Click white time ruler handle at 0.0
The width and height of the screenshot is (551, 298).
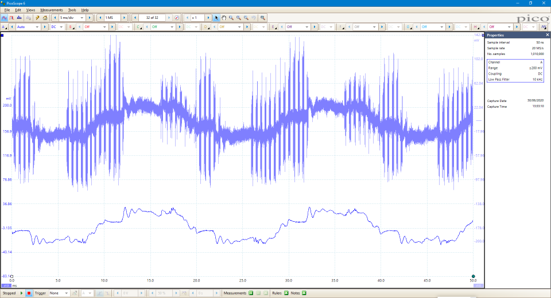[11, 276]
